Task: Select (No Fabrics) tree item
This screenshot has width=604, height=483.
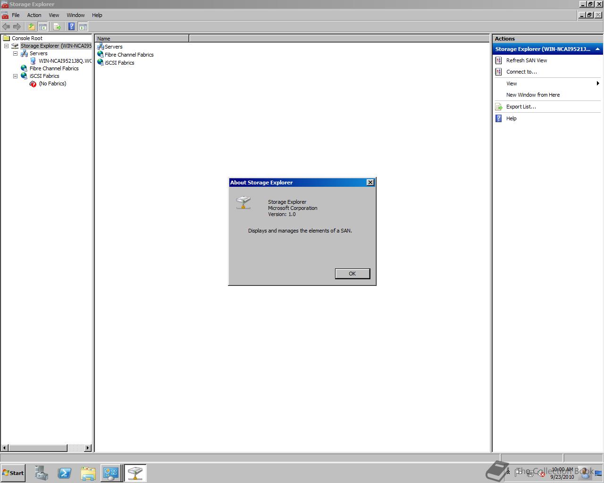Action: [52, 83]
